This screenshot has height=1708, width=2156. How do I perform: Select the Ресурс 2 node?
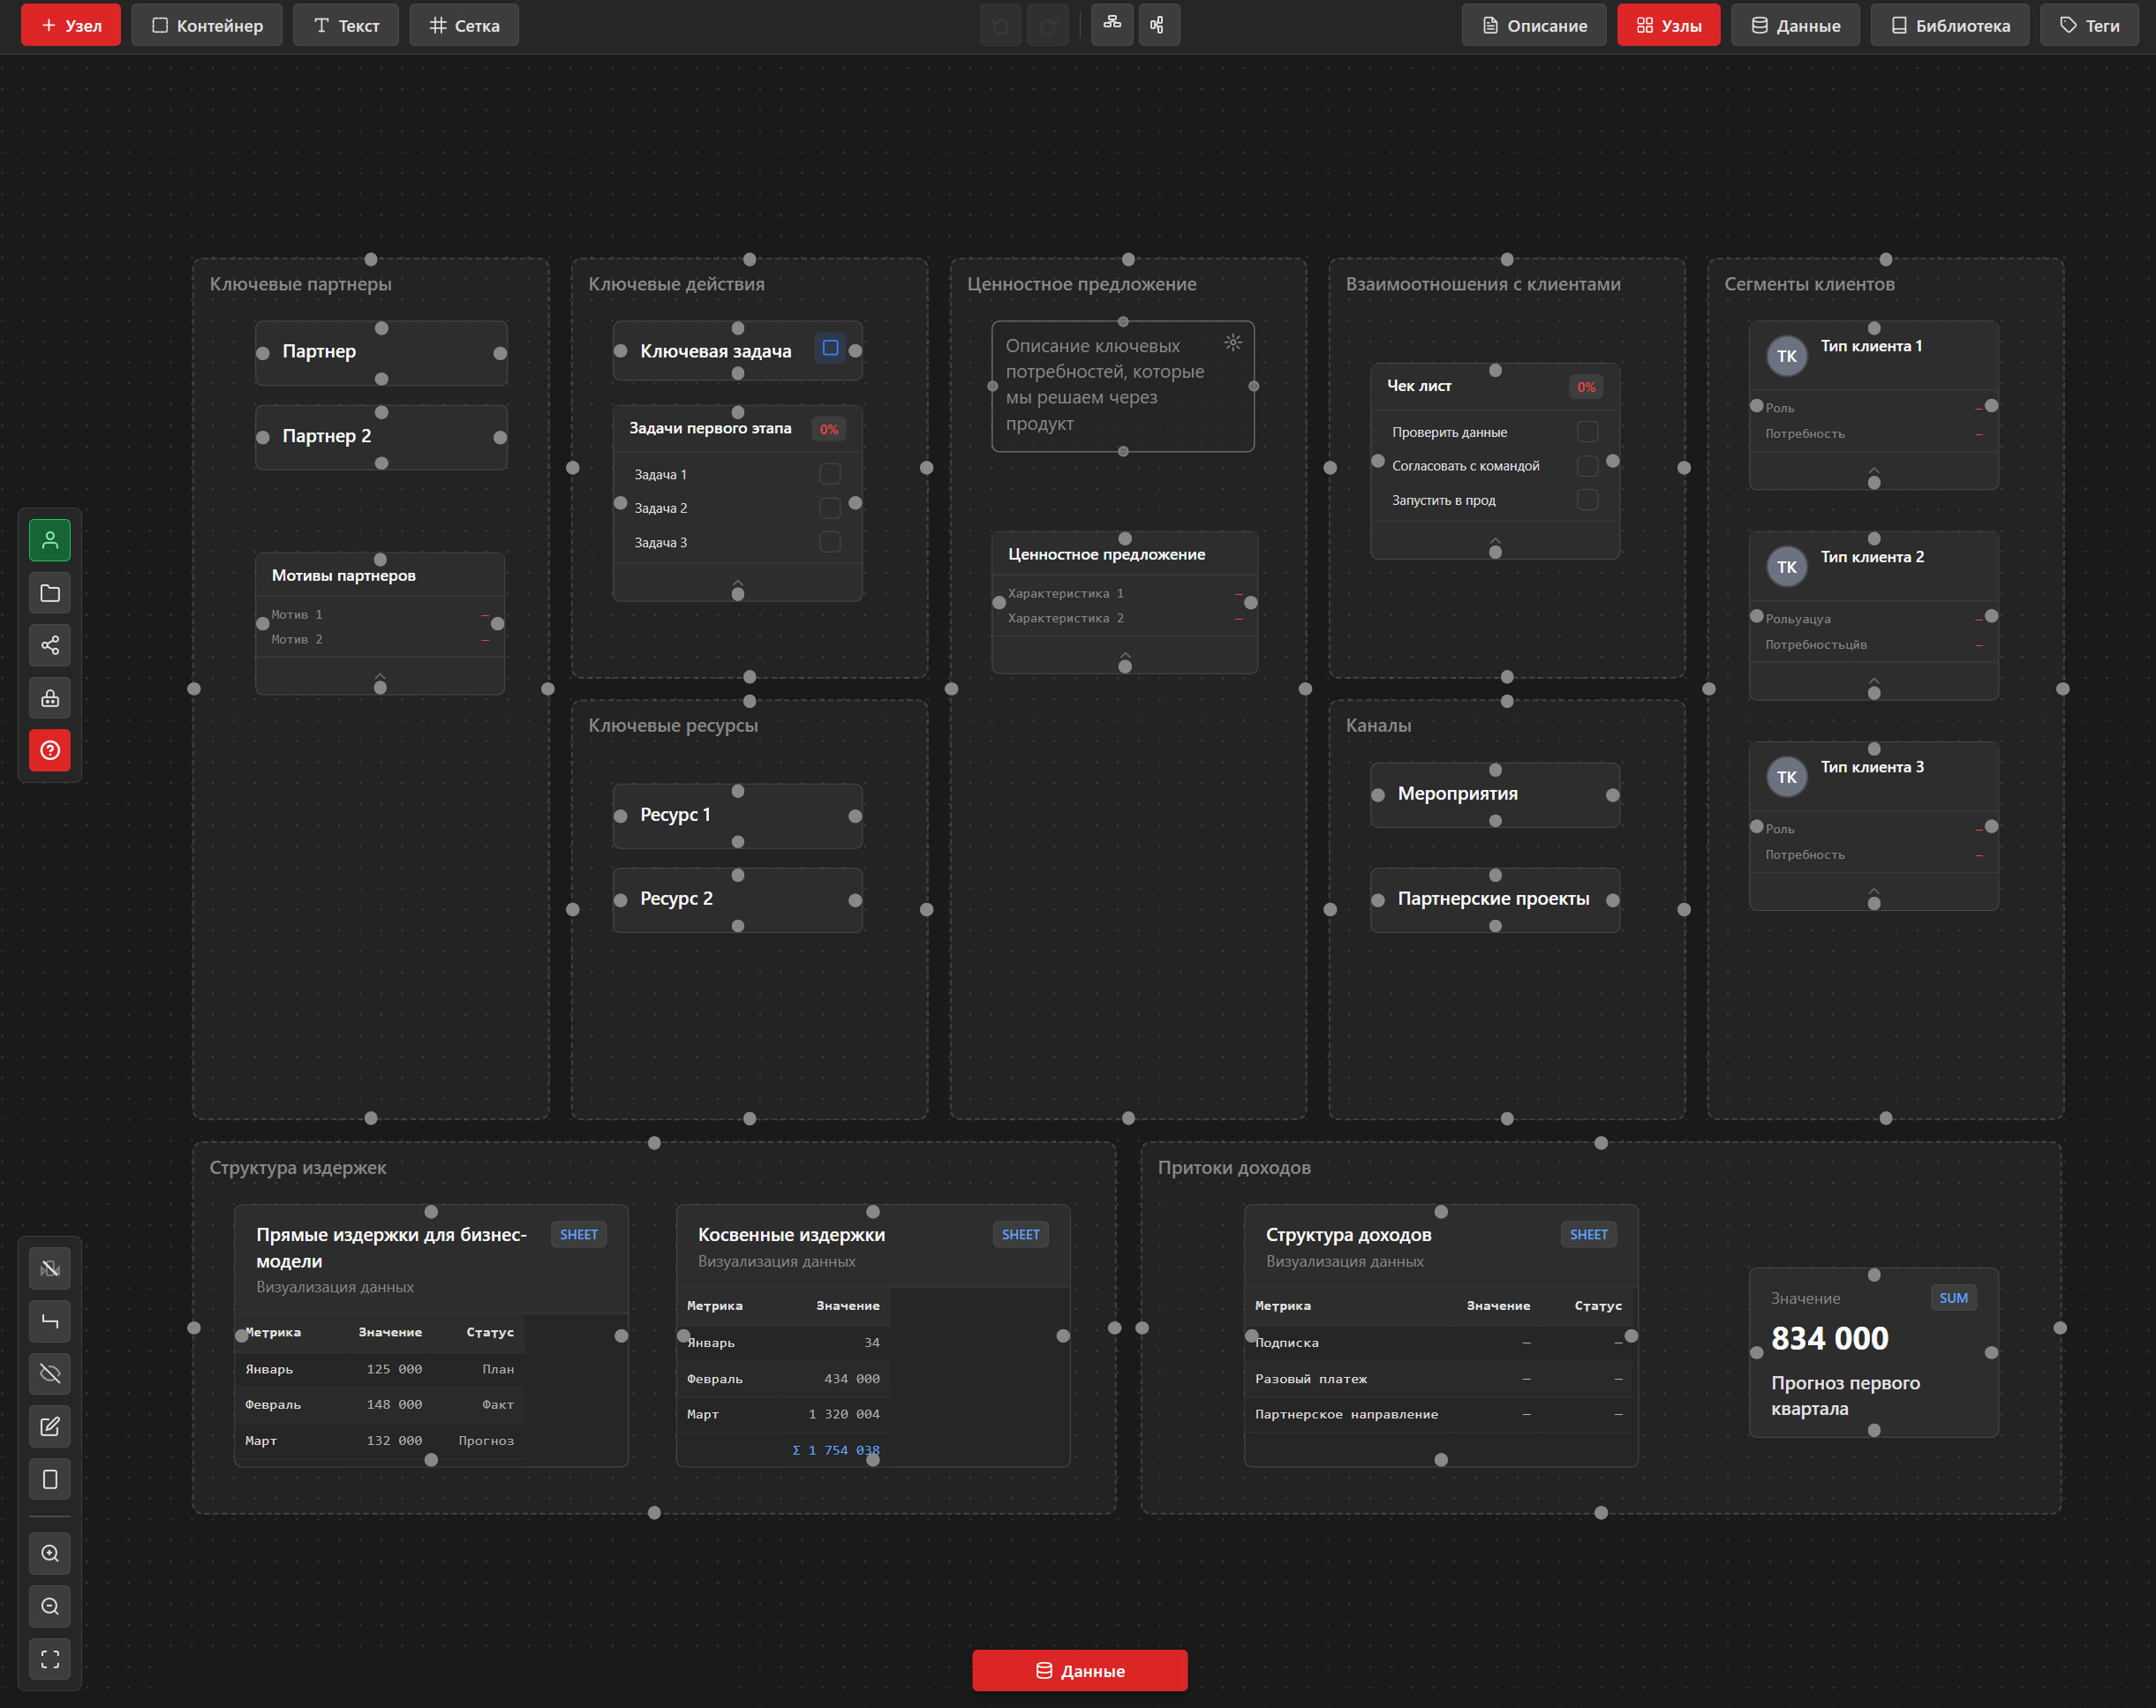point(738,900)
